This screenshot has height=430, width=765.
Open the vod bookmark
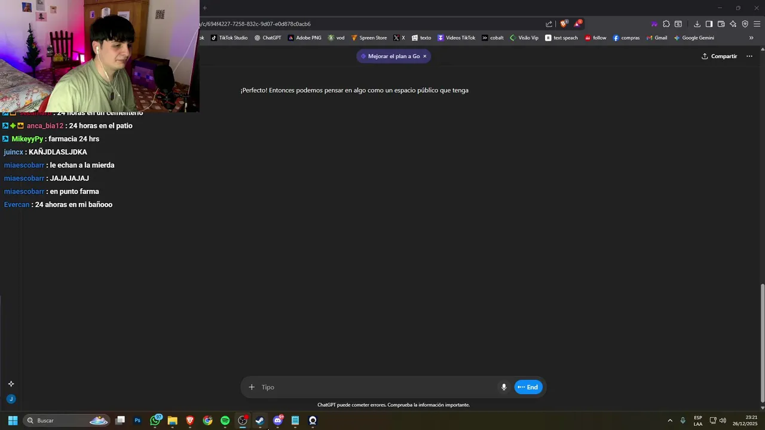pos(336,38)
